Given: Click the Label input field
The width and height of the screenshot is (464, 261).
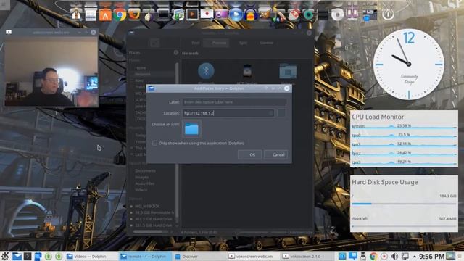Looking at the screenshot, I should pos(234,102).
